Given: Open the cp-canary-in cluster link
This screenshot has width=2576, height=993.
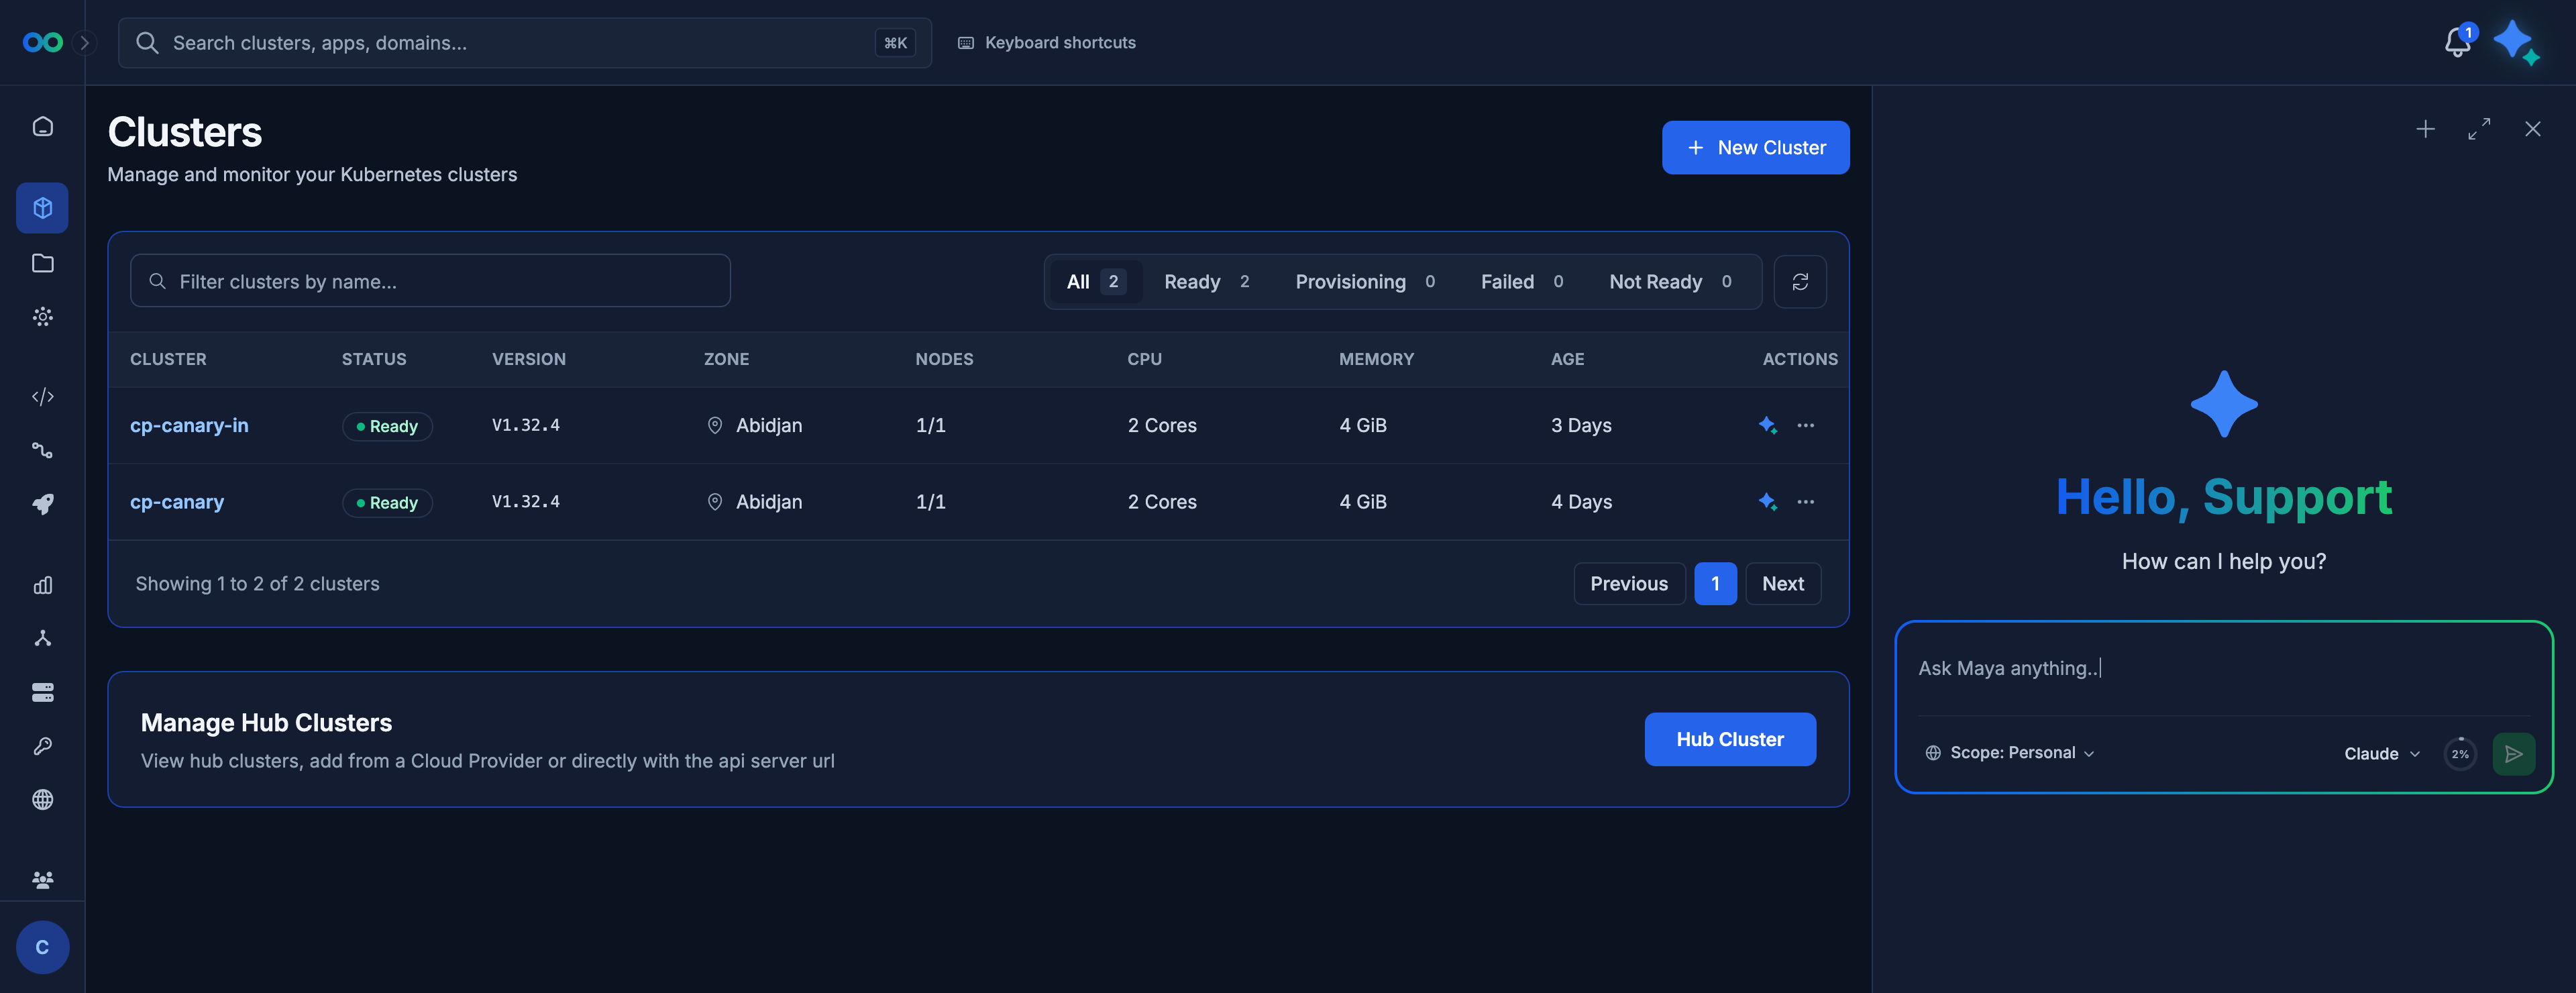Looking at the screenshot, I should click(189, 425).
